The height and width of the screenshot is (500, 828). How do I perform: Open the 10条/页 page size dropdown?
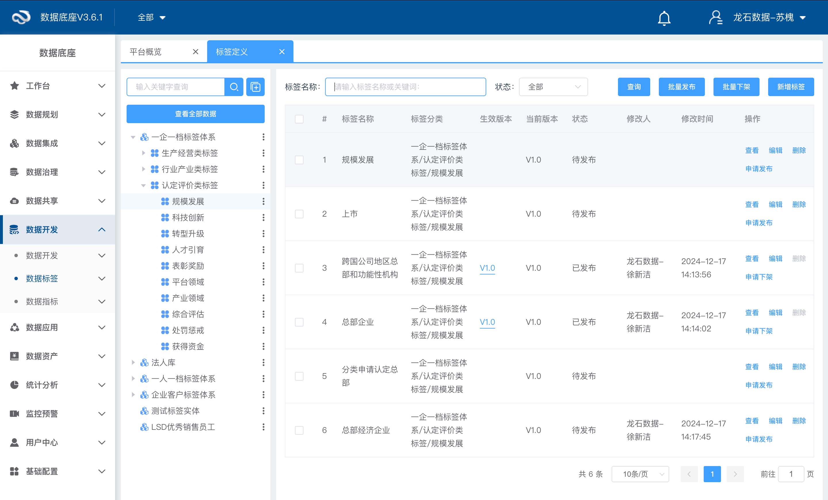[x=640, y=474]
